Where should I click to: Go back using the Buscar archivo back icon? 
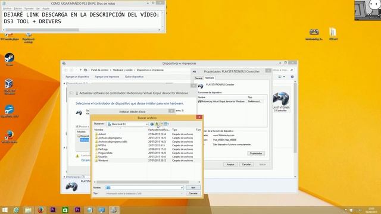pyautogui.click(x=152, y=124)
